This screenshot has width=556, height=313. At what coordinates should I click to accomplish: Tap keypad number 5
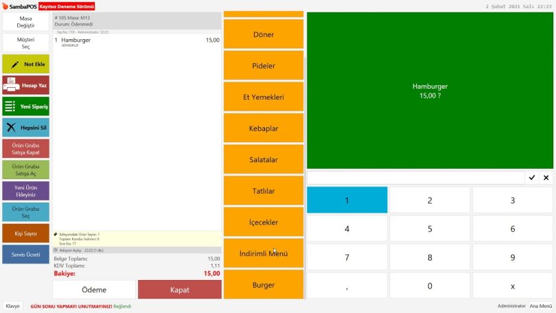pos(430,229)
